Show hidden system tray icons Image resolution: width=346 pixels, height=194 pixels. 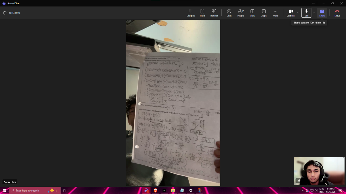303,190
